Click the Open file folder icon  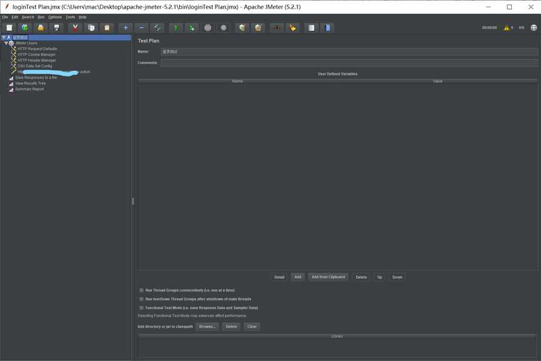coord(41,28)
